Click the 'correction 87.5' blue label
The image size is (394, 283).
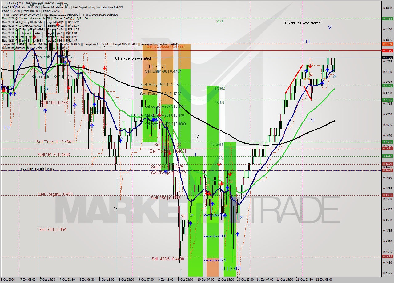[x=215, y=260]
